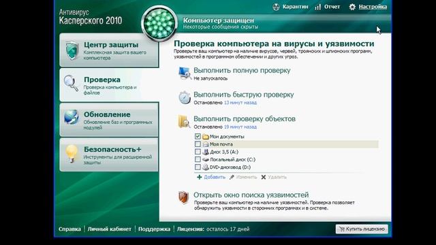Click the Изменить text label

click(247, 177)
